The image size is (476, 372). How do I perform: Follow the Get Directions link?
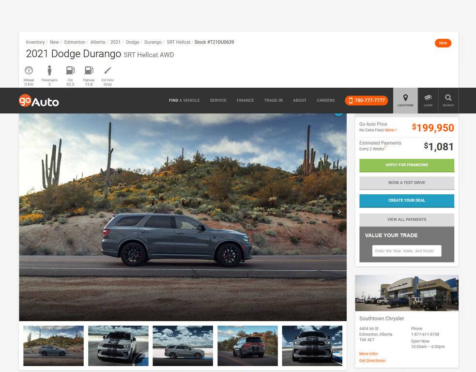coord(372,360)
